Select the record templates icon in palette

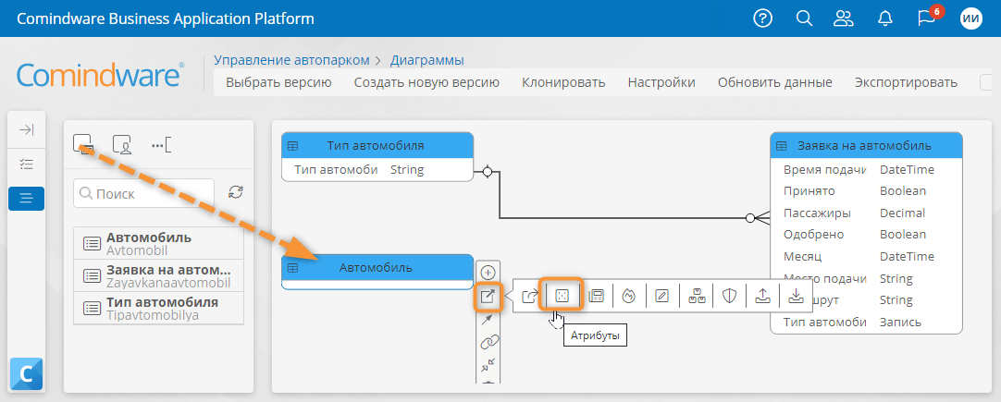[83, 145]
